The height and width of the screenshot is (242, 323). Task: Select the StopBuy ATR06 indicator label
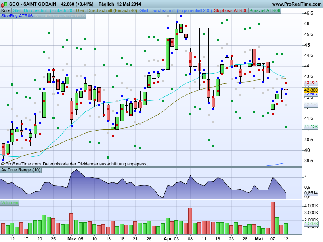coord(17,16)
